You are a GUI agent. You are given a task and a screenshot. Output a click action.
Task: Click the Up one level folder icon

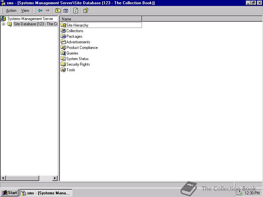pyautogui.click(x=58, y=11)
